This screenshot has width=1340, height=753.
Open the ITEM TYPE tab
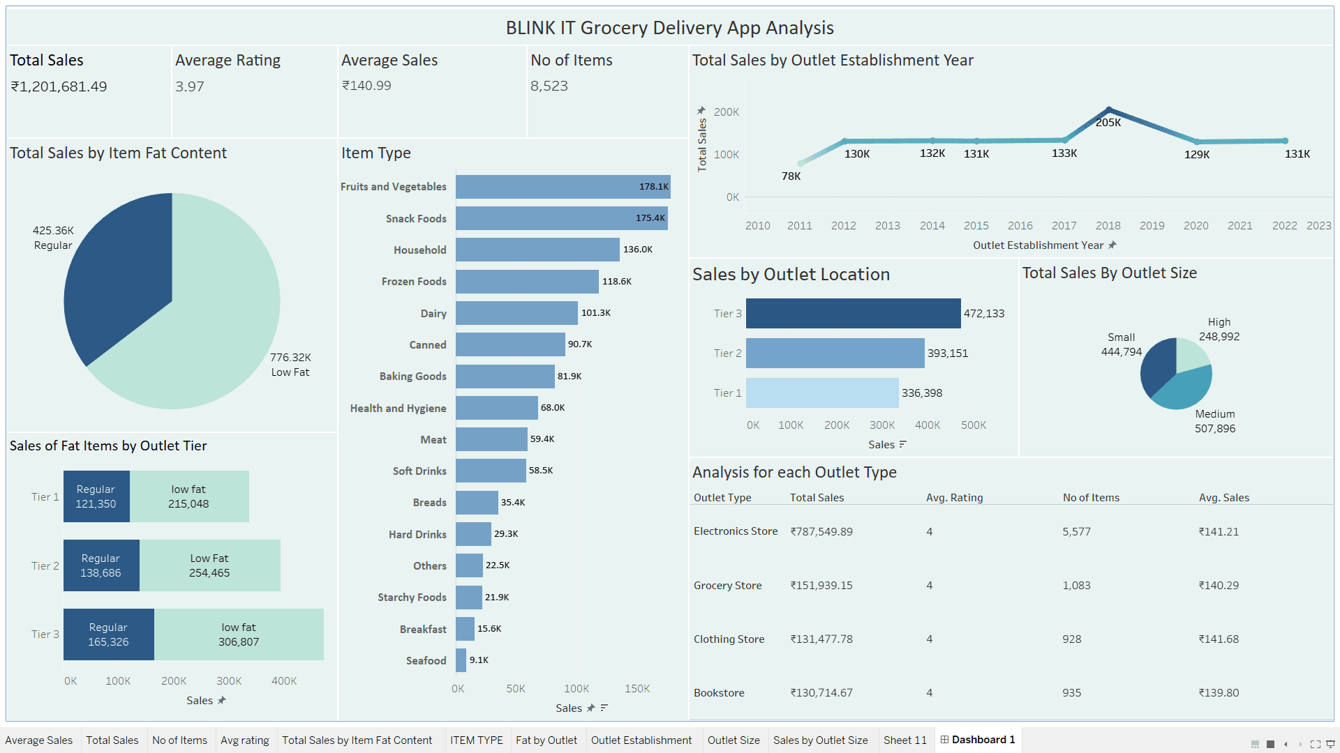point(477,740)
